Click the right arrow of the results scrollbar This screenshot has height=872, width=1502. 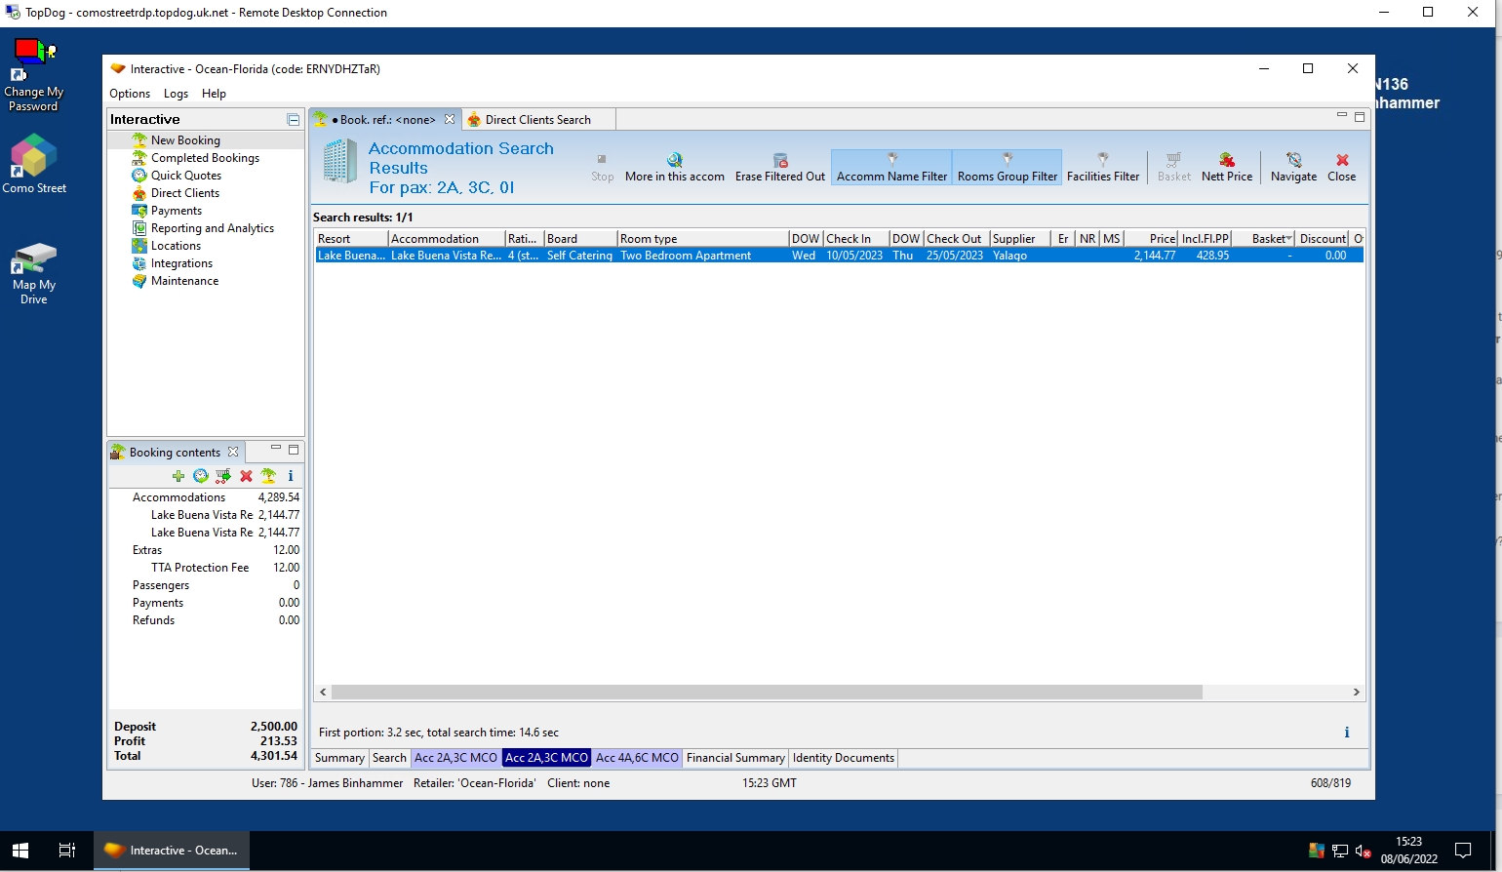click(x=1356, y=692)
